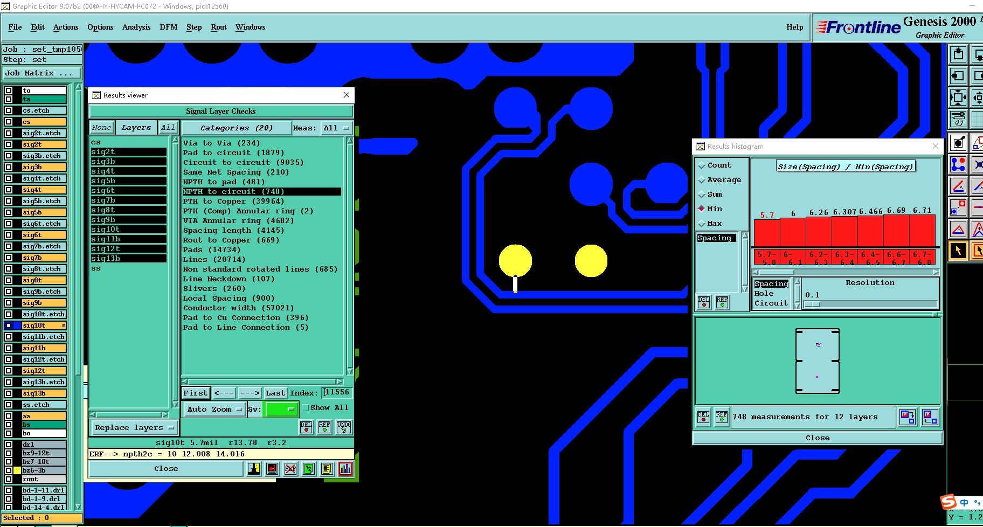Screen dimensions: 983x527
Task: Close the Results histogram via Close button
Action: coord(818,438)
